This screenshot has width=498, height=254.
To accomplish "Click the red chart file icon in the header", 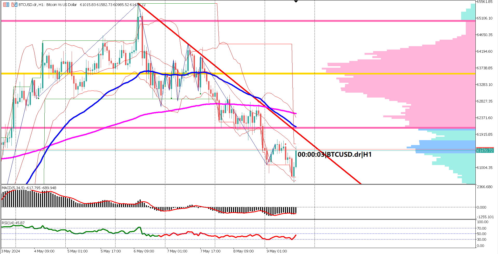I will [x=13, y=5].
